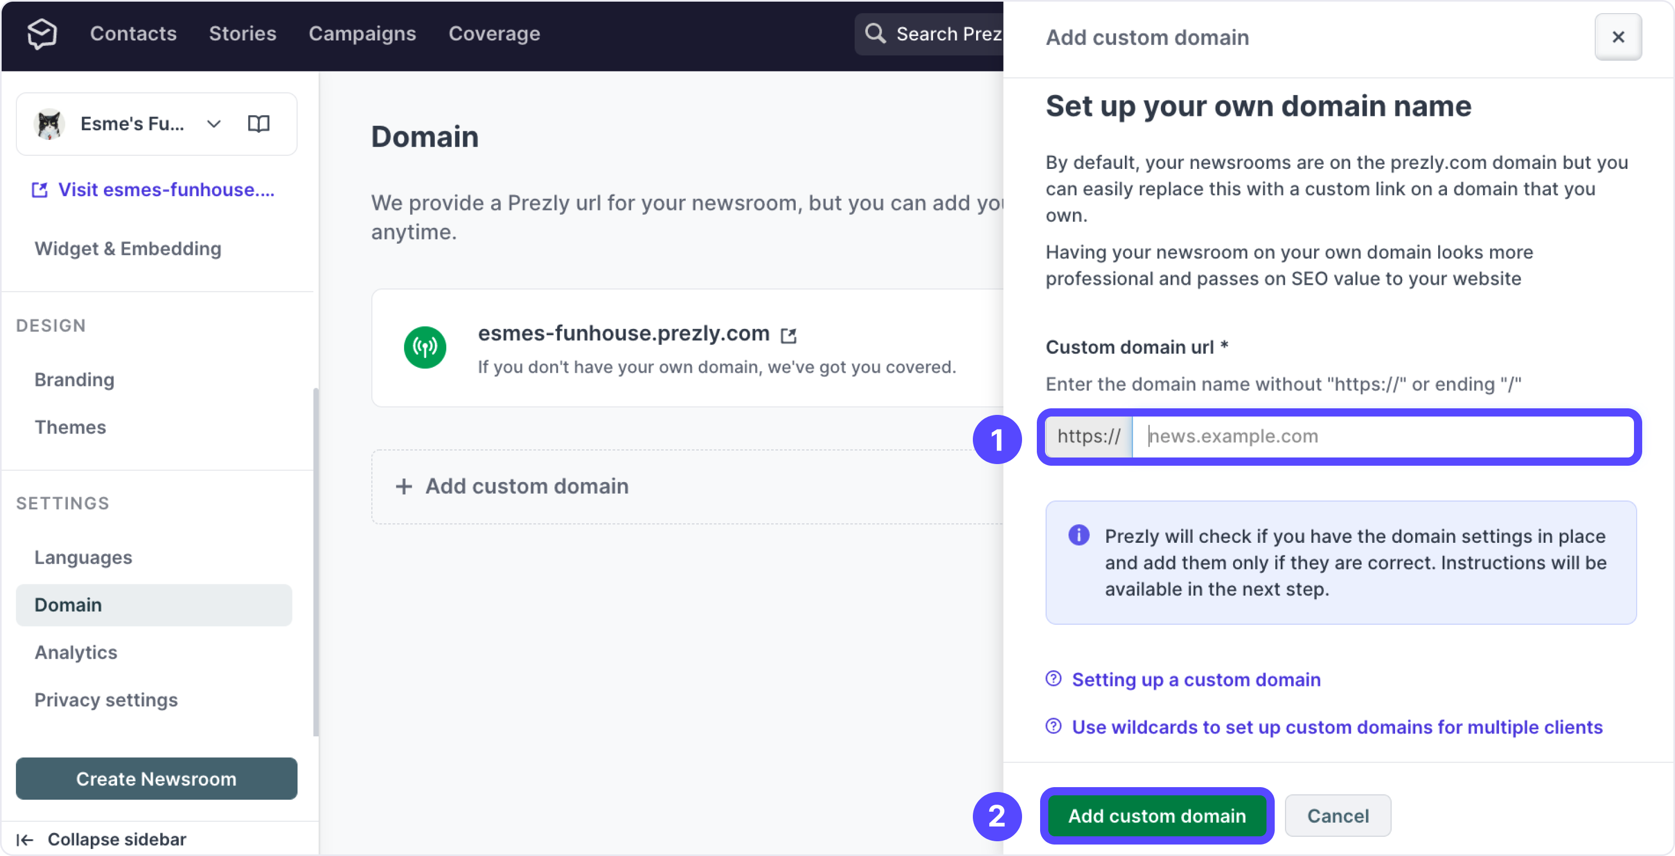Click help icon beside Setting up a custom domain

(x=1053, y=678)
